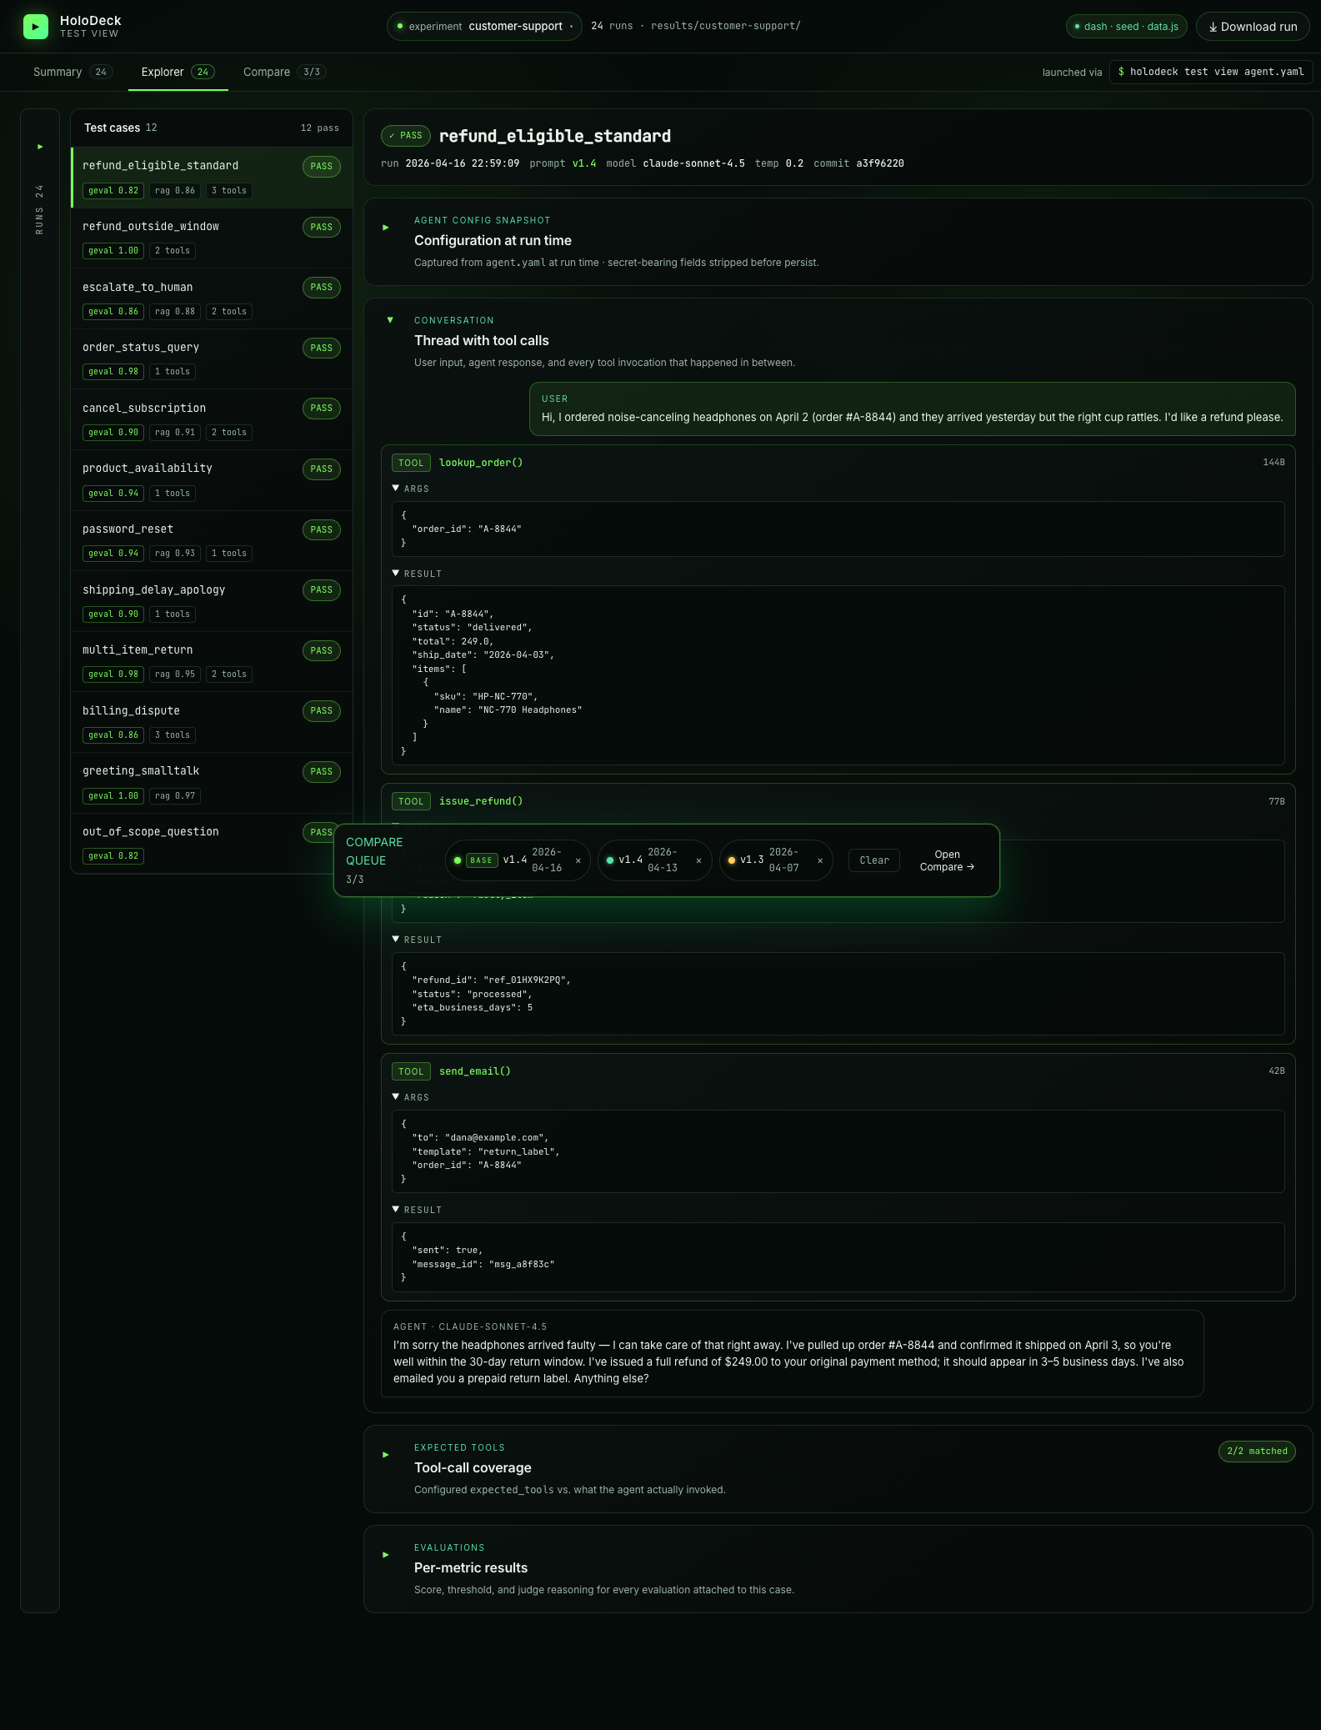
Task: Select the multi_item_return test case
Action: [x=212, y=662]
